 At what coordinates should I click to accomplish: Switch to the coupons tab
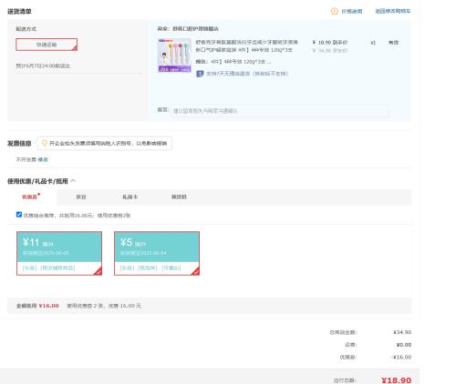point(30,197)
